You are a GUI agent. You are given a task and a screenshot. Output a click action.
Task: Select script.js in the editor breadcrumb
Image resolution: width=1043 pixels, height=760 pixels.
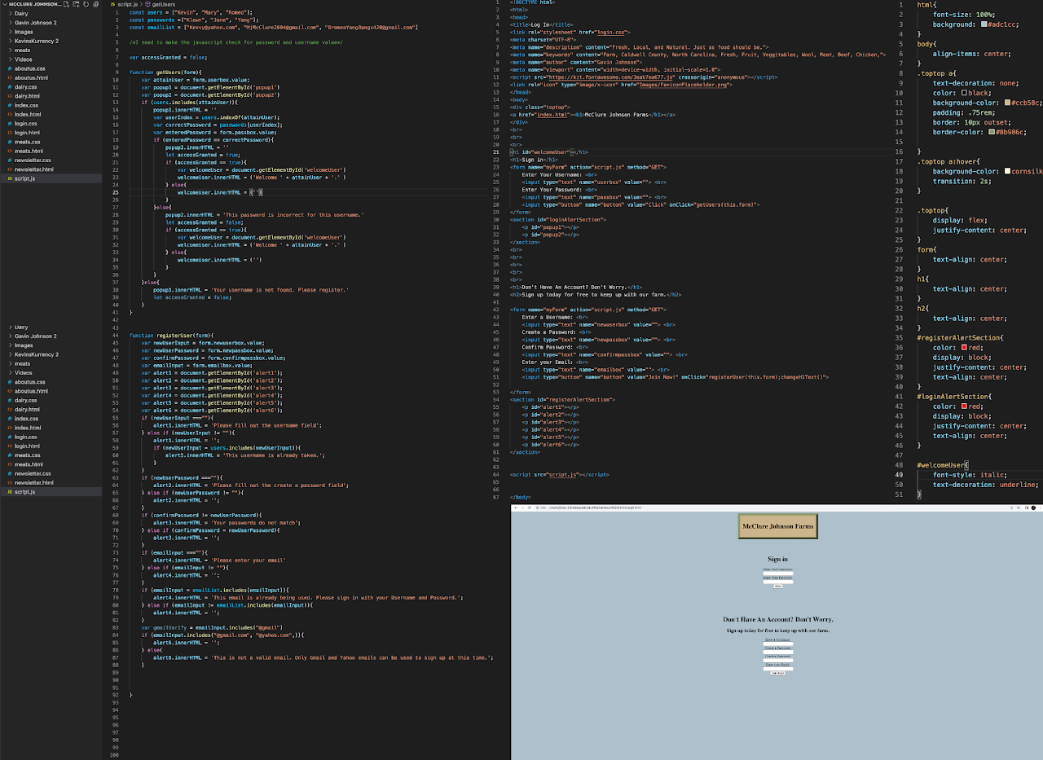click(128, 4)
